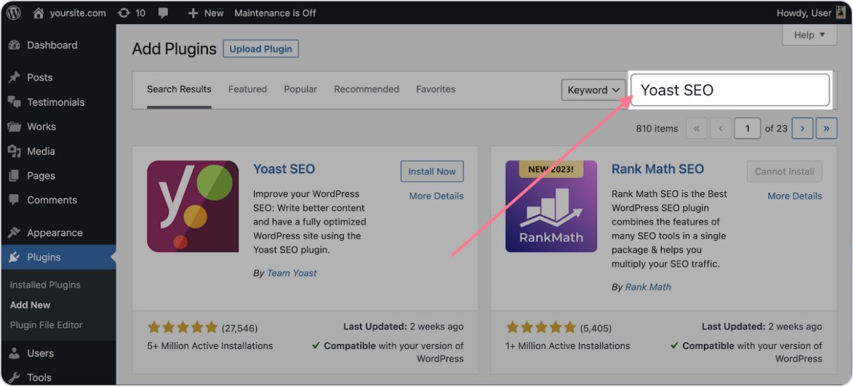Expand the Help dropdown panel
This screenshot has height=387, width=853.
click(x=809, y=35)
